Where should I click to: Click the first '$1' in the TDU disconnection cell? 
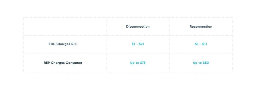click(x=133, y=44)
